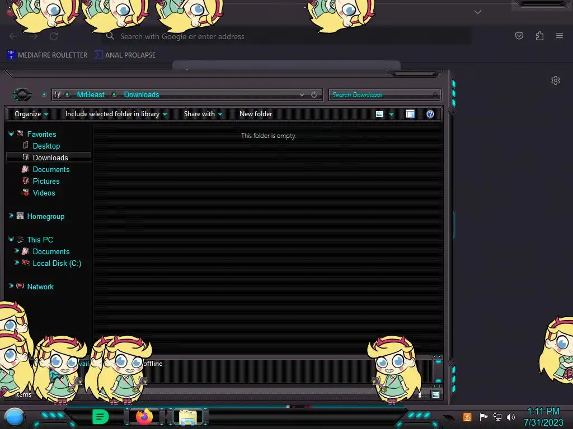This screenshot has height=429, width=573.
Task: Open the Organize menu
Action: click(31, 114)
